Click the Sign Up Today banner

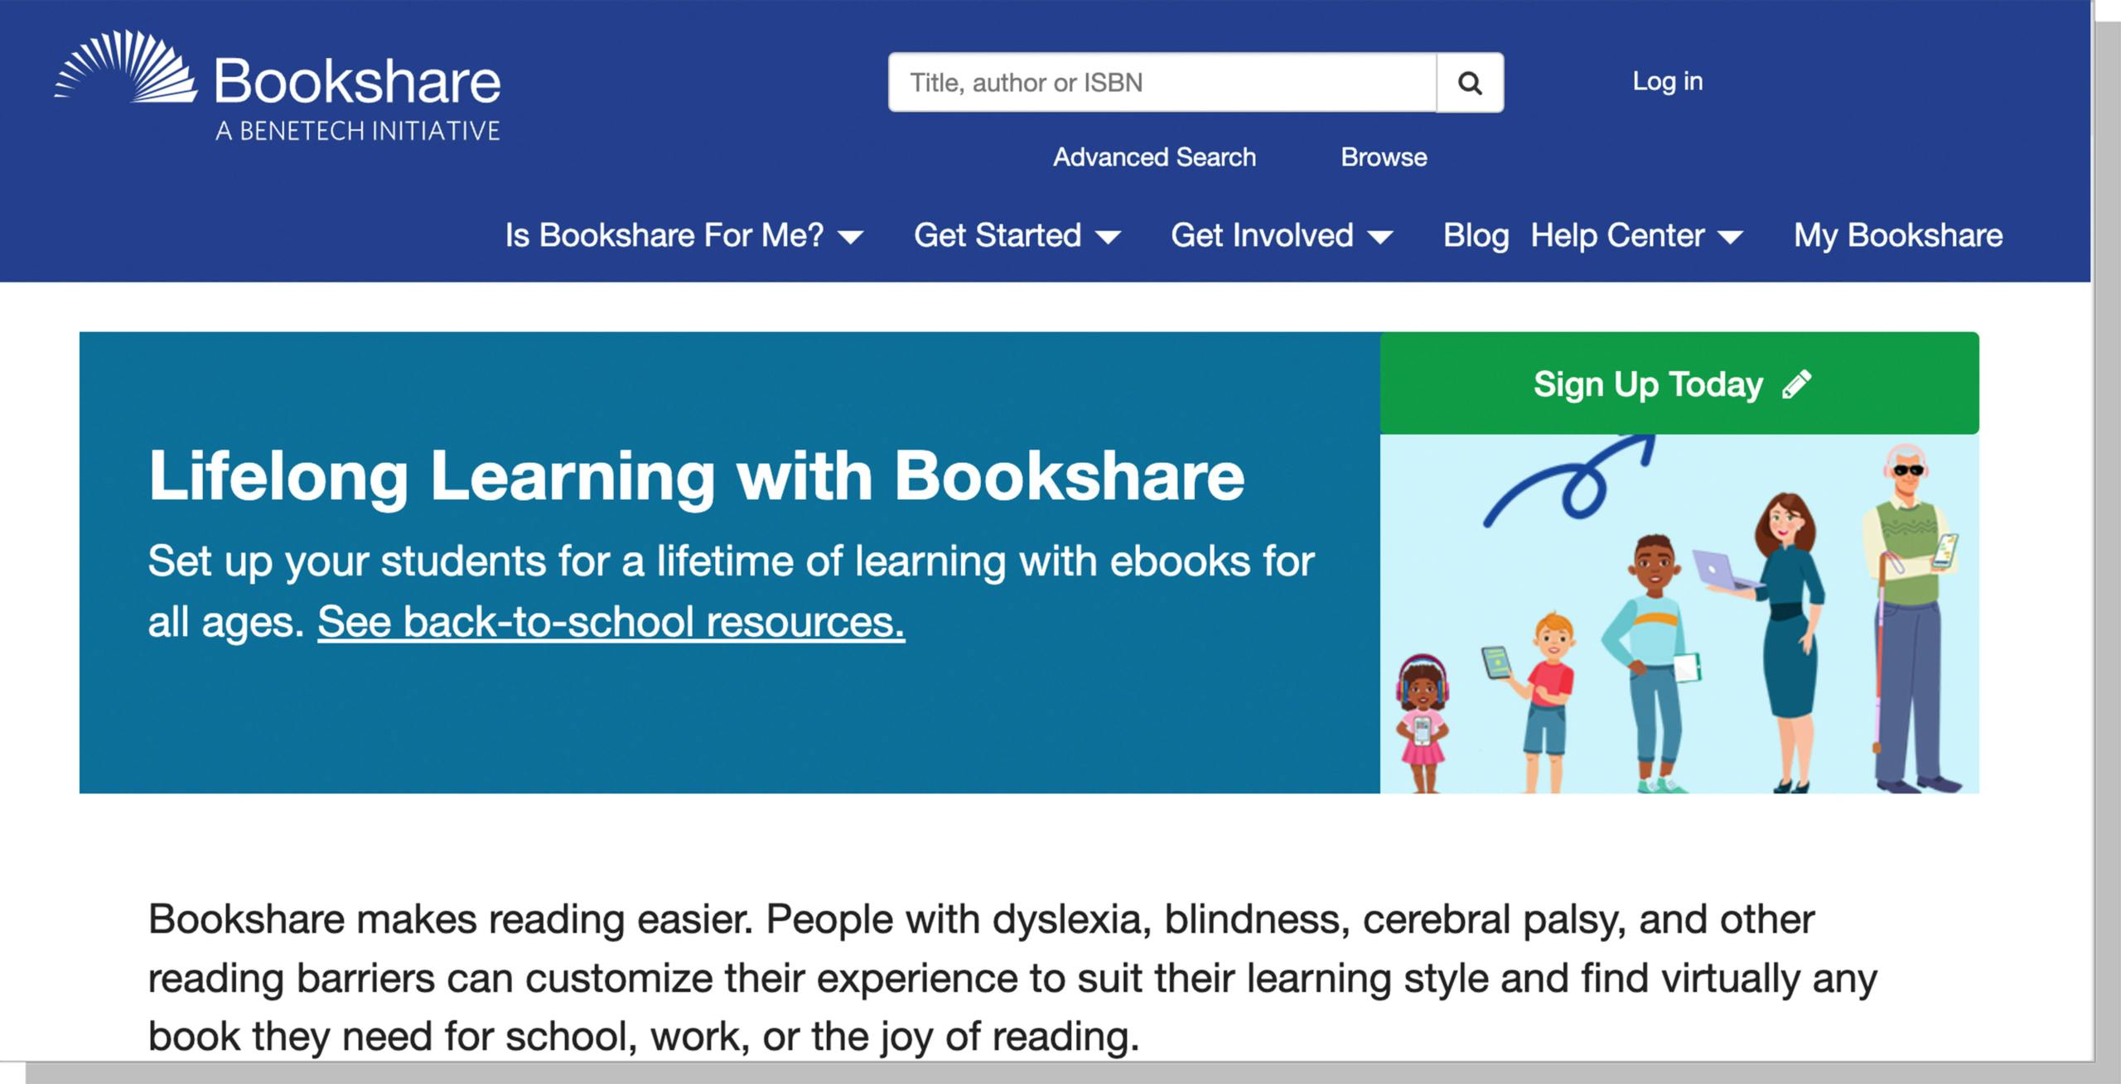[1649, 383]
